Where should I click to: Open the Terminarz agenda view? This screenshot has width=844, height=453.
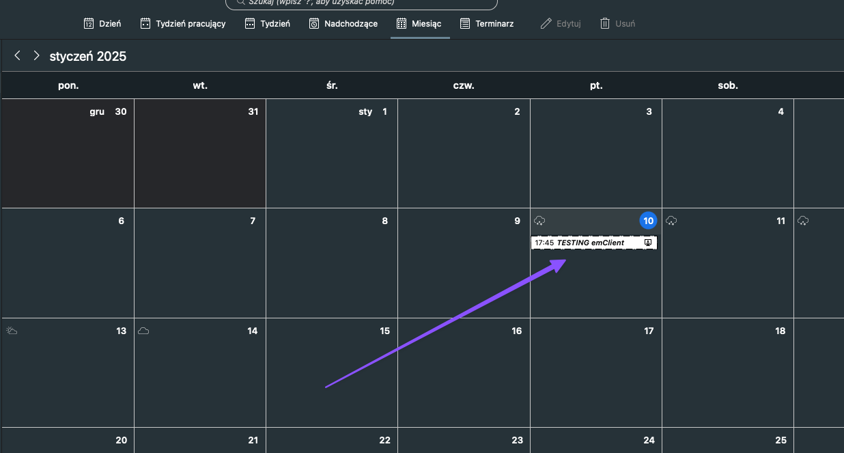pos(487,24)
